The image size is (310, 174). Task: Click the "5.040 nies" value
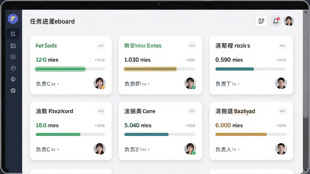click(x=138, y=125)
